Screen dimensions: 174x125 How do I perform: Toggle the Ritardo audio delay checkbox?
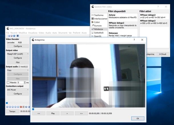point(8,82)
